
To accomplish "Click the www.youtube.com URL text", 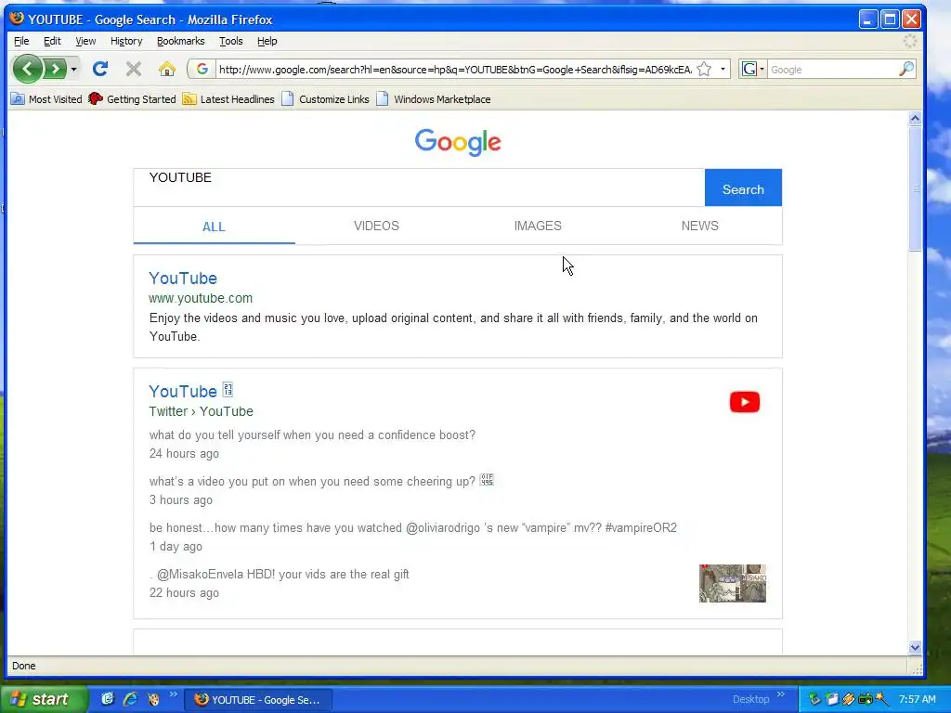I will click(201, 298).
